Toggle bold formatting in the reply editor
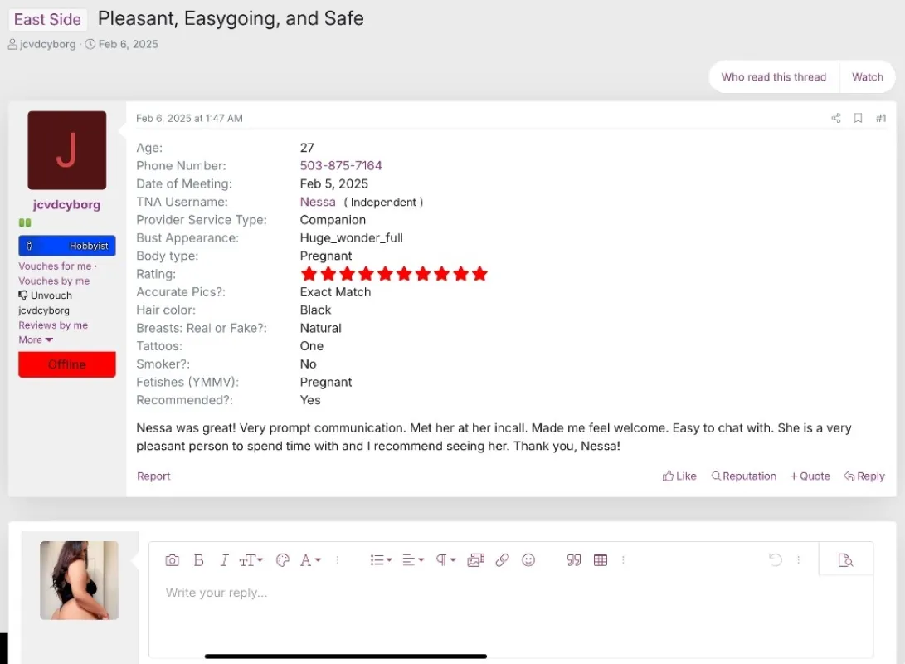 point(198,560)
